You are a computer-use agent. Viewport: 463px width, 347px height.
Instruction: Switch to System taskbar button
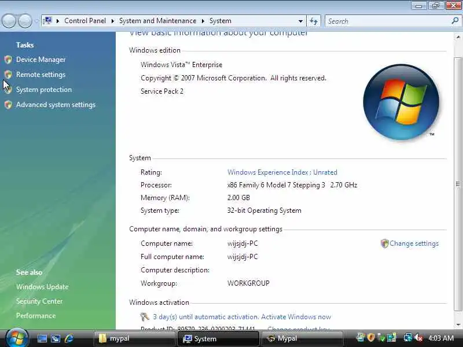(x=218, y=338)
